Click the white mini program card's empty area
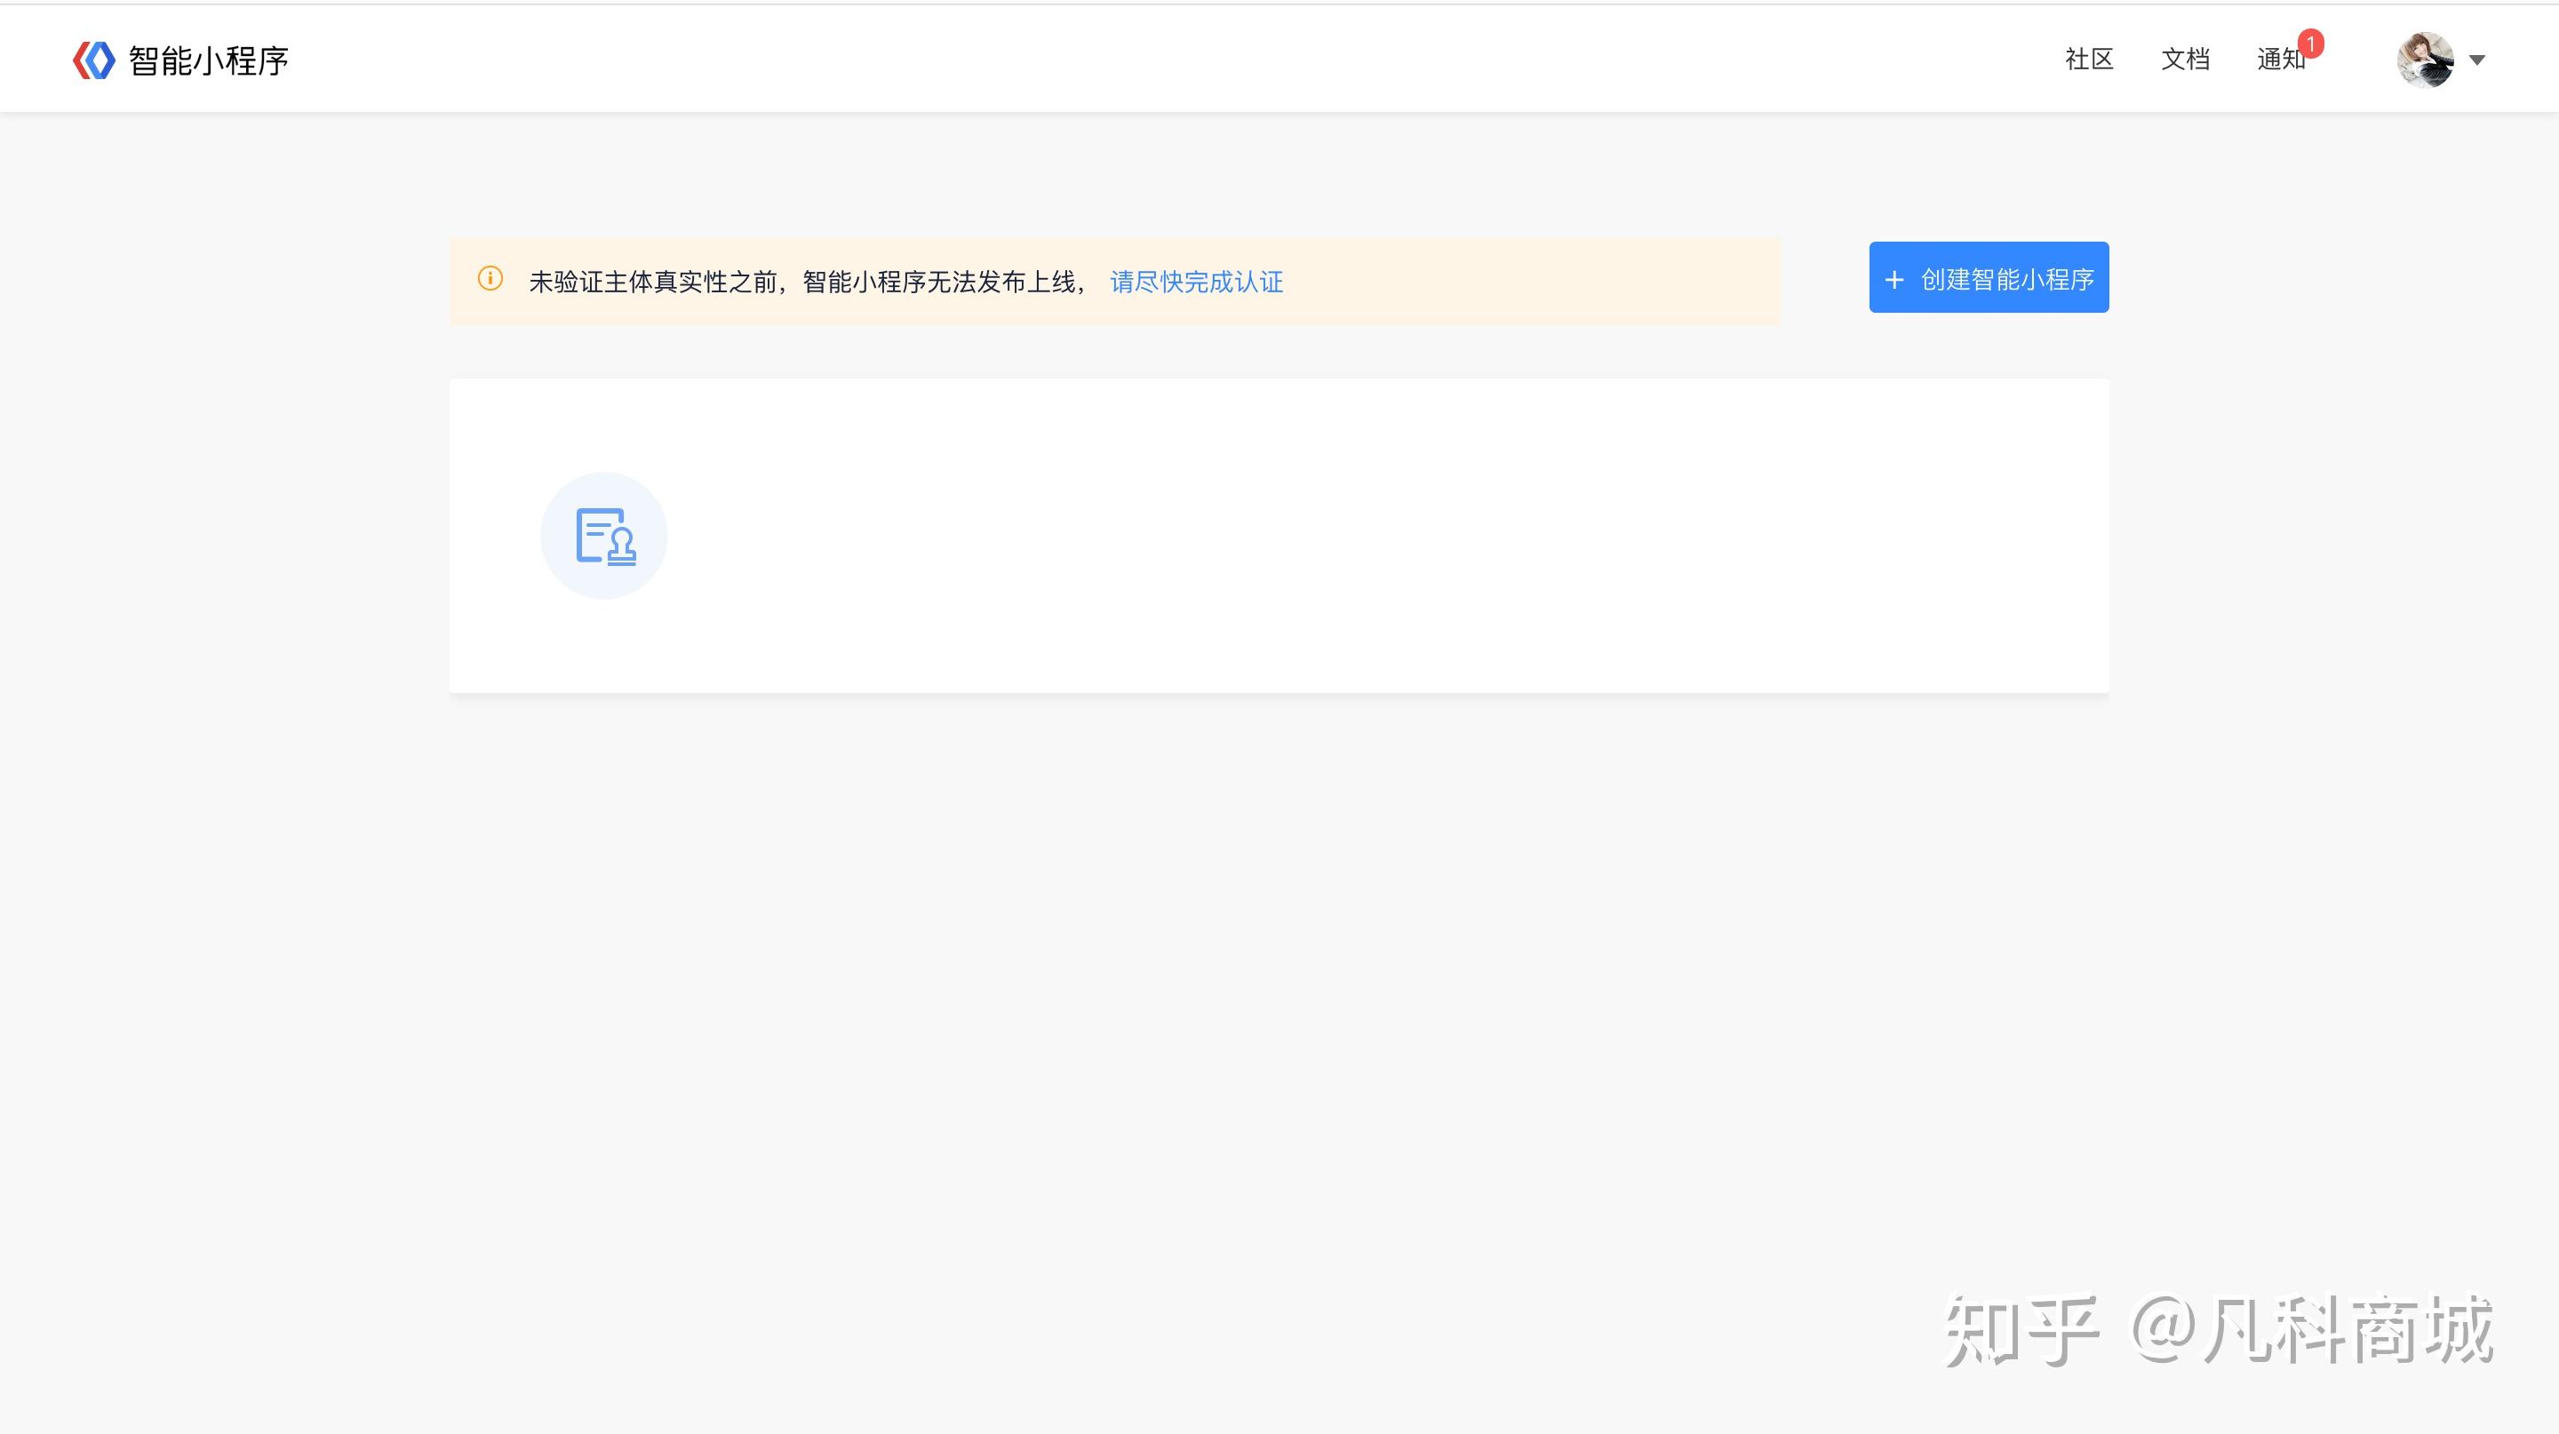2559x1434 pixels. [1391, 537]
